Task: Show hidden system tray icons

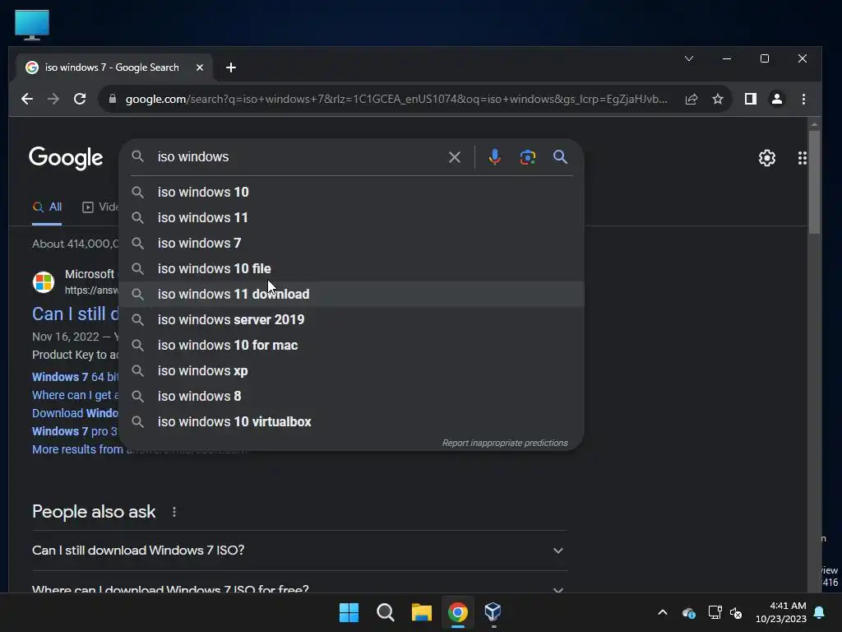Action: click(x=663, y=612)
